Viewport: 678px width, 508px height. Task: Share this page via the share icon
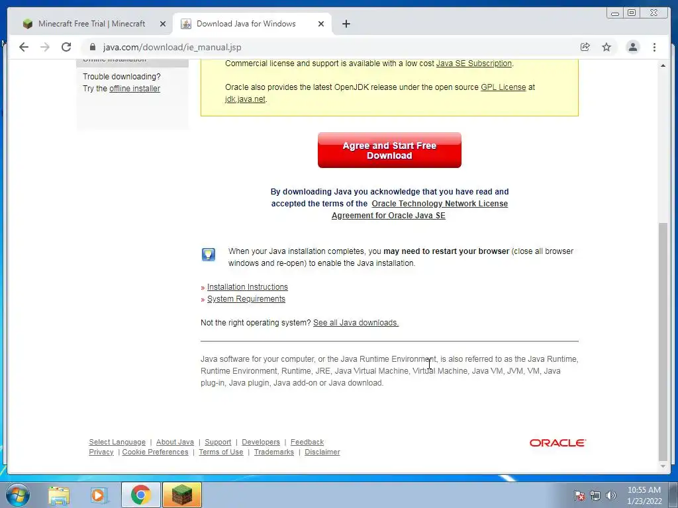pos(585,47)
